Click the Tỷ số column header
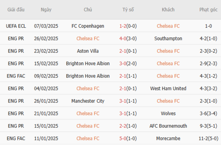The width and height of the screenshot is (221, 146). click(x=128, y=10)
